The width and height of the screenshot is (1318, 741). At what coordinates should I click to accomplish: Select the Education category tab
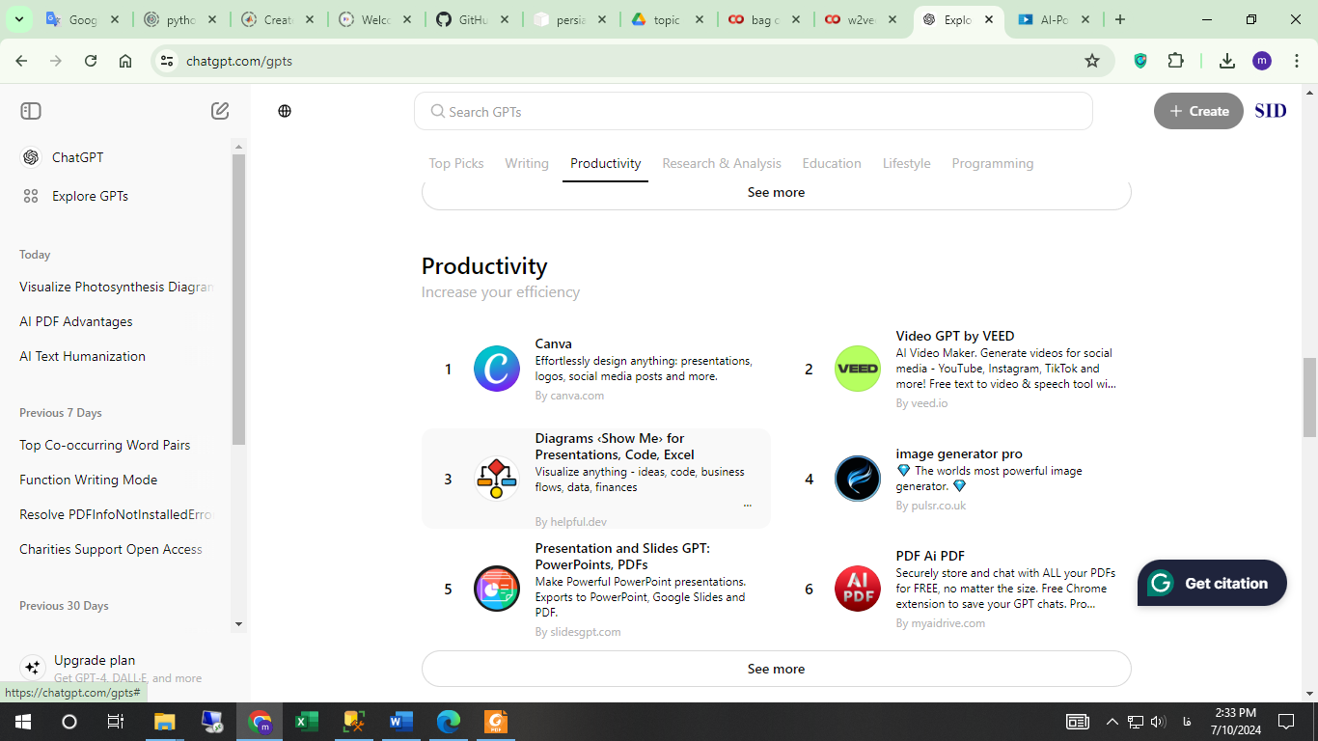(832, 163)
